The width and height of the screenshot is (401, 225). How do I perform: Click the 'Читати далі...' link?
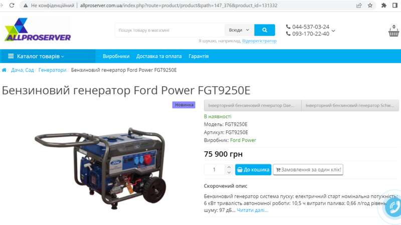click(253, 210)
